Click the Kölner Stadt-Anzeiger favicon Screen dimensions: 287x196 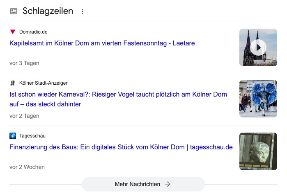(13, 83)
